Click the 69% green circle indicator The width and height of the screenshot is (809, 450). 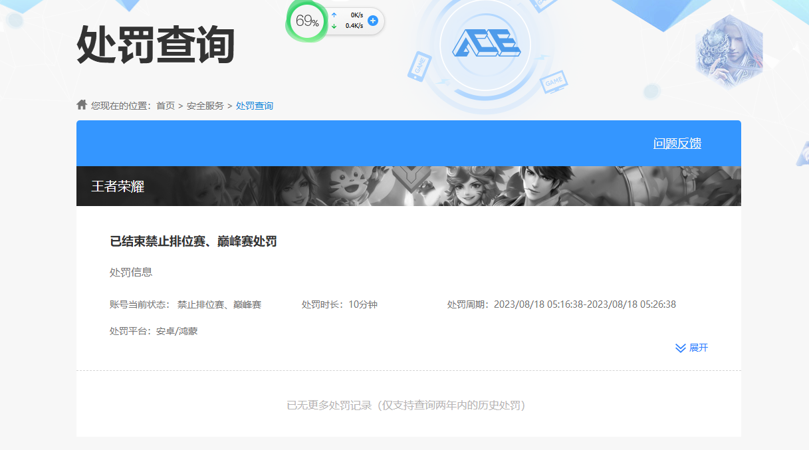pos(306,21)
